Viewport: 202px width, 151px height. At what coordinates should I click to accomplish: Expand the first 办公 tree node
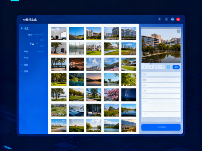click(x=30, y=35)
